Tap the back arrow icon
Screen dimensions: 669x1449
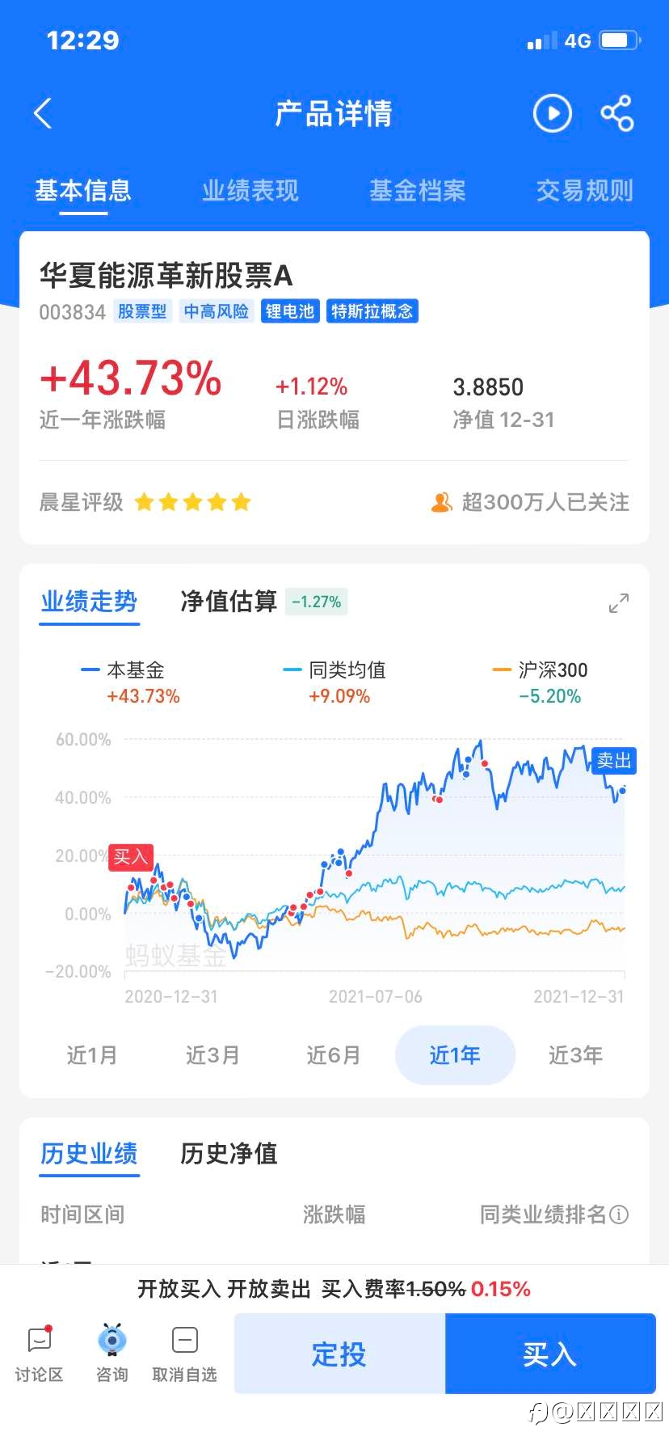point(44,114)
